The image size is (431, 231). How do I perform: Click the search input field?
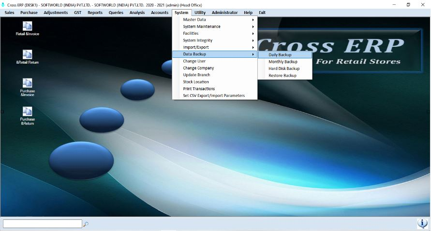click(43, 224)
